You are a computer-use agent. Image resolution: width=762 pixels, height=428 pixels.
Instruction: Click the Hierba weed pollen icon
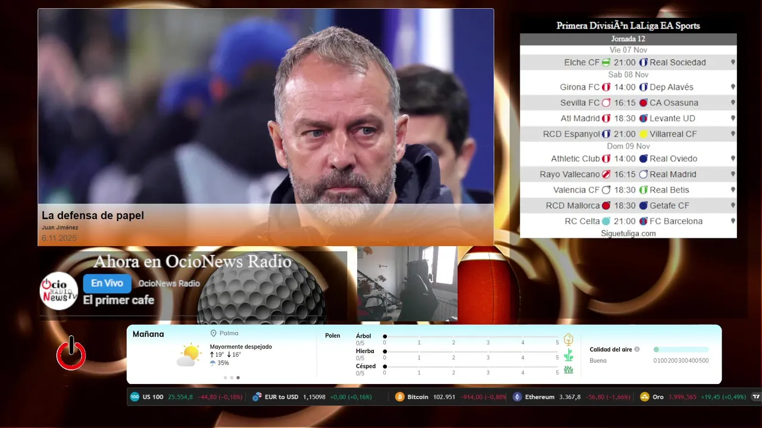569,355
